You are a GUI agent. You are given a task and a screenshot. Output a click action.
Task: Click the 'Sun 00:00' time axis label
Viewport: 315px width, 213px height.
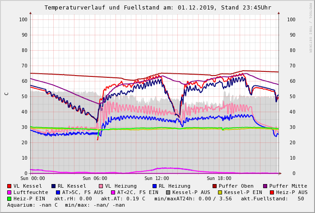click(x=32, y=179)
